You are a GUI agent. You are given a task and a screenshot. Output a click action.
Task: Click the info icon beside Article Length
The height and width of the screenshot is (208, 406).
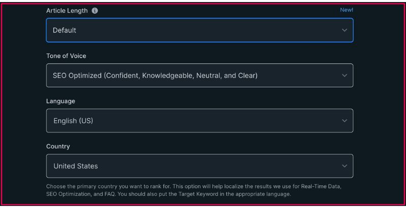point(94,10)
